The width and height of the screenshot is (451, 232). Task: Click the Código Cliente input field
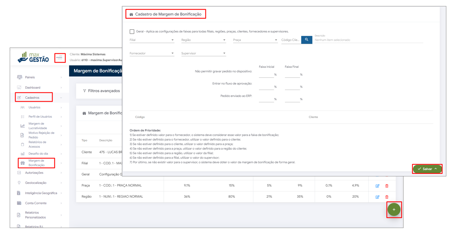click(291, 40)
